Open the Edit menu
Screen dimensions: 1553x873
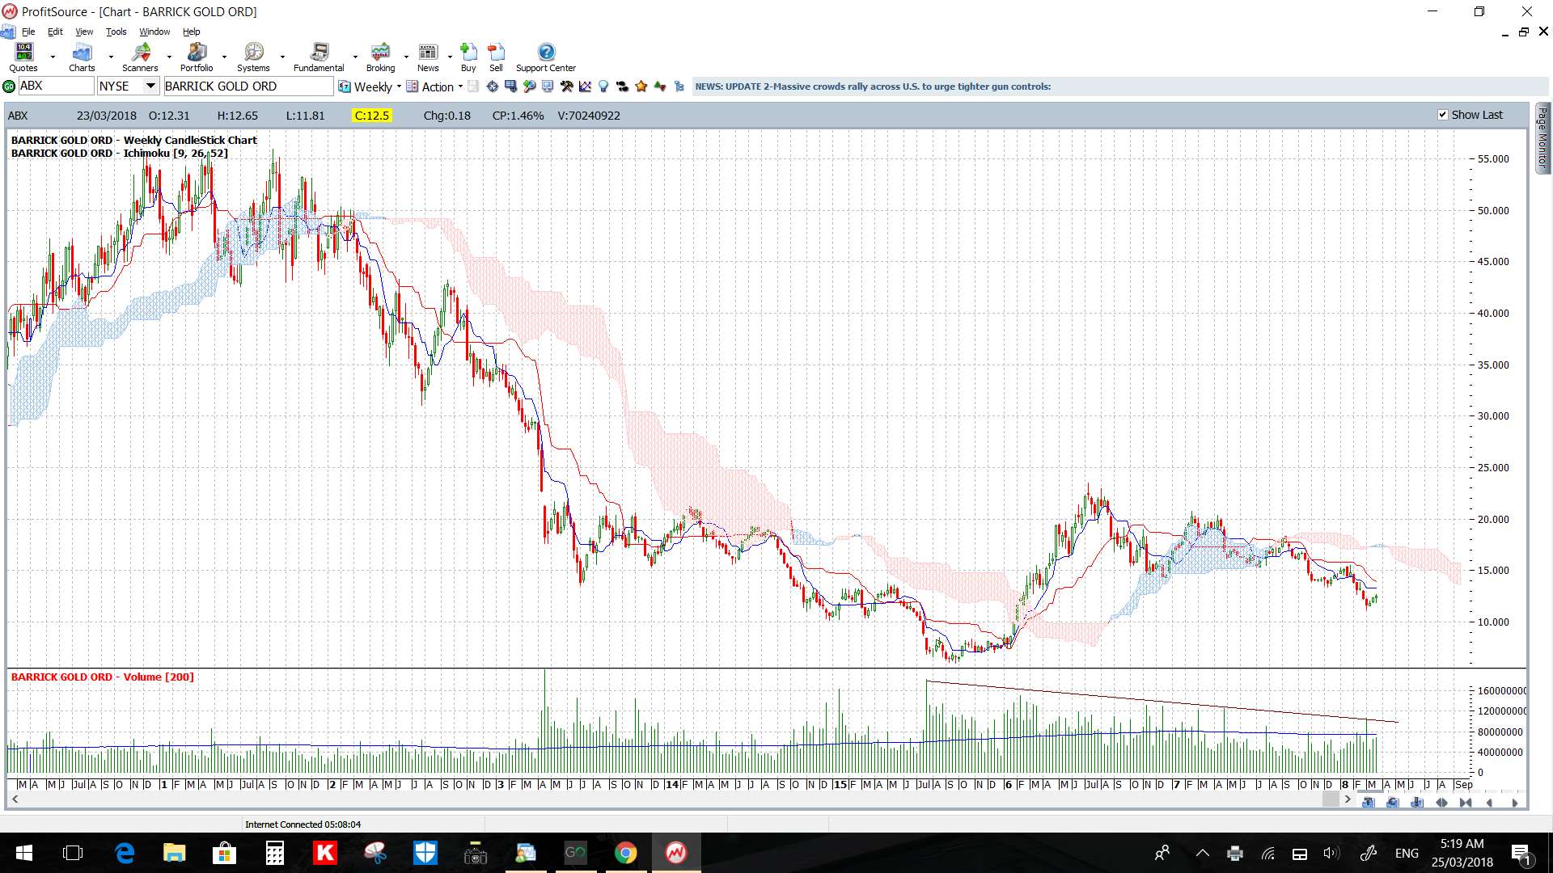pyautogui.click(x=55, y=32)
